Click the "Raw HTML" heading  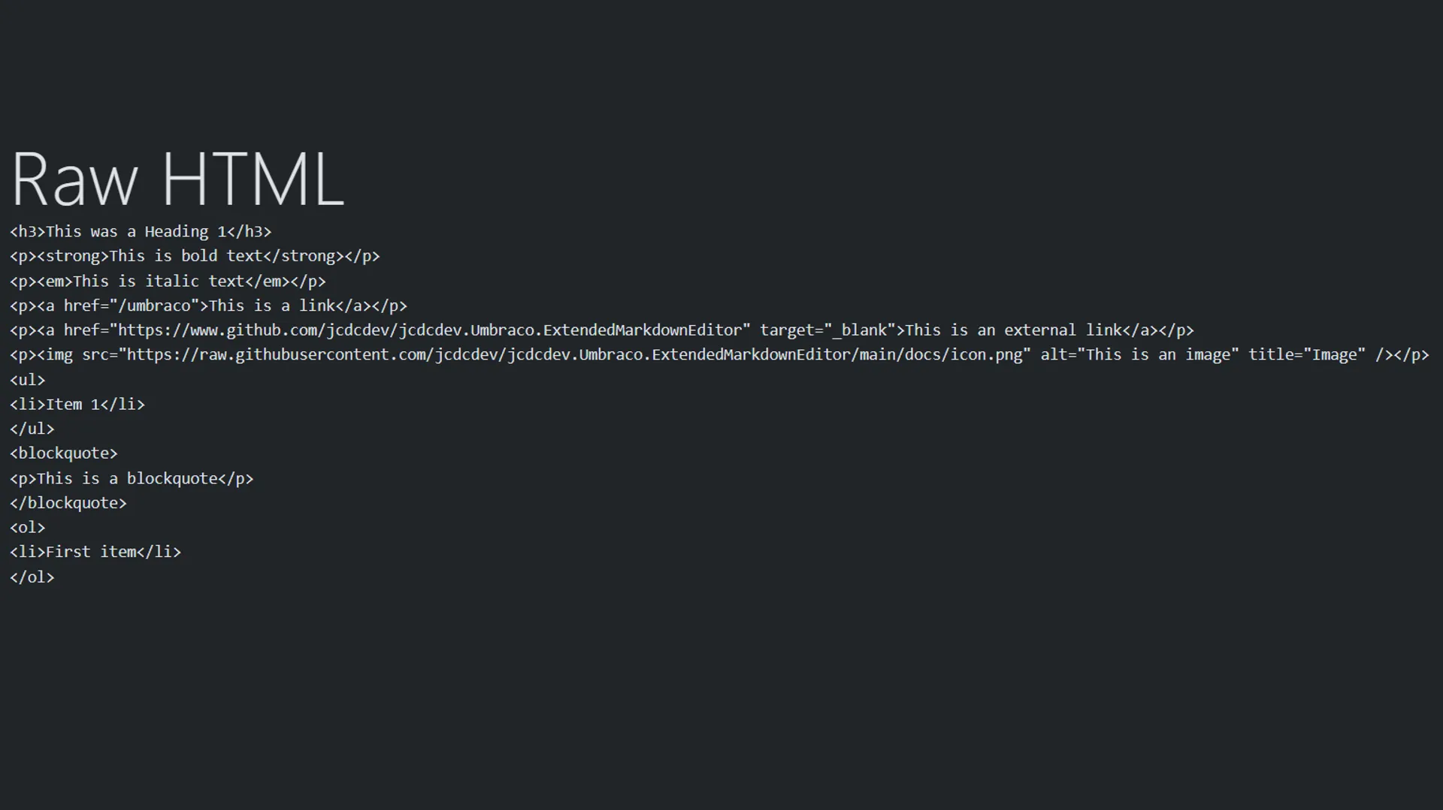(x=177, y=180)
